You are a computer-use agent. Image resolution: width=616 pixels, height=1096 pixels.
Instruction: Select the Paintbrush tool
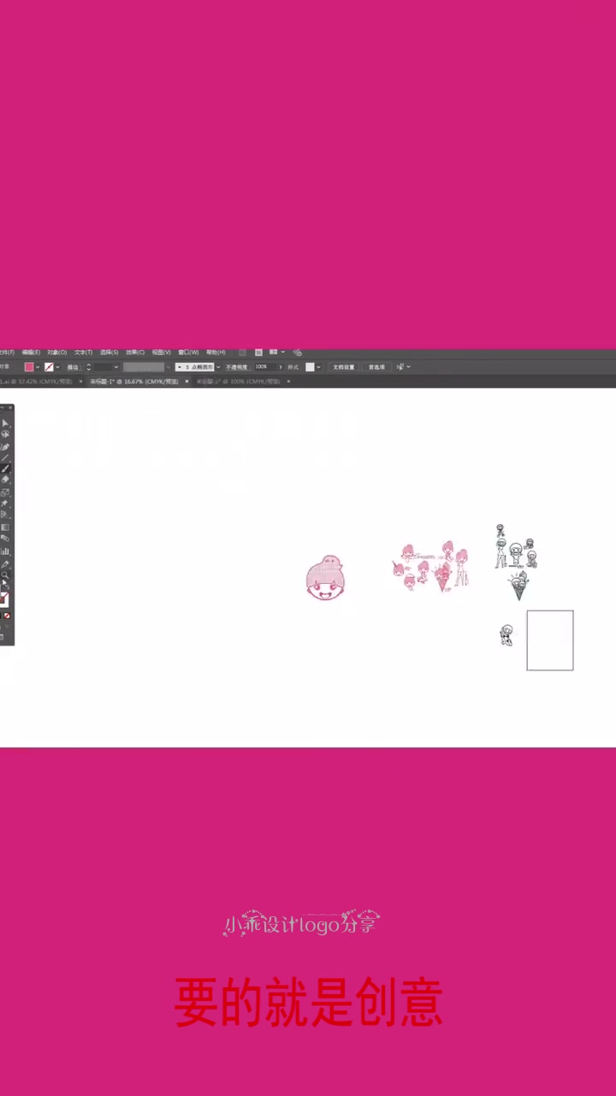[x=5, y=468]
